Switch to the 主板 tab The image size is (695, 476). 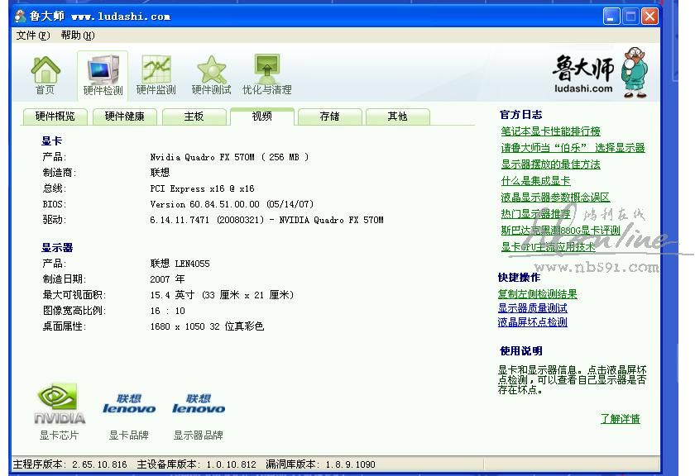click(194, 117)
